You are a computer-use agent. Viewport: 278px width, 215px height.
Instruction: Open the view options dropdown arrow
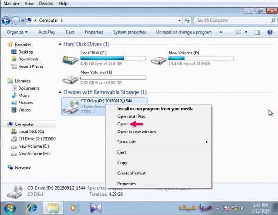(246, 32)
